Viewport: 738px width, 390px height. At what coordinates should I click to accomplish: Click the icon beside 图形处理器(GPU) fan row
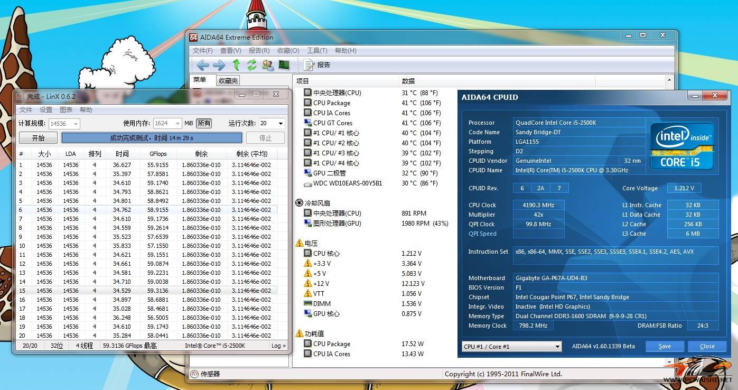click(x=307, y=224)
